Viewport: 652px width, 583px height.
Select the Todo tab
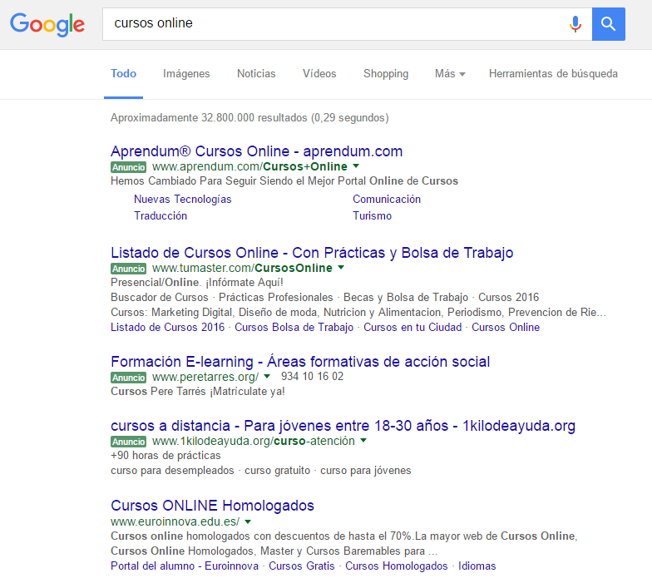click(x=123, y=73)
